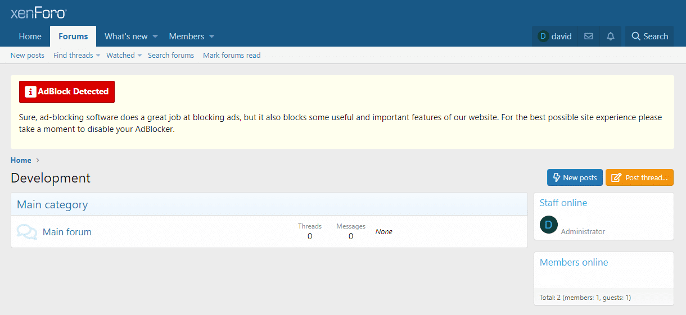Open the Search forums link
The width and height of the screenshot is (686, 315).
point(171,56)
